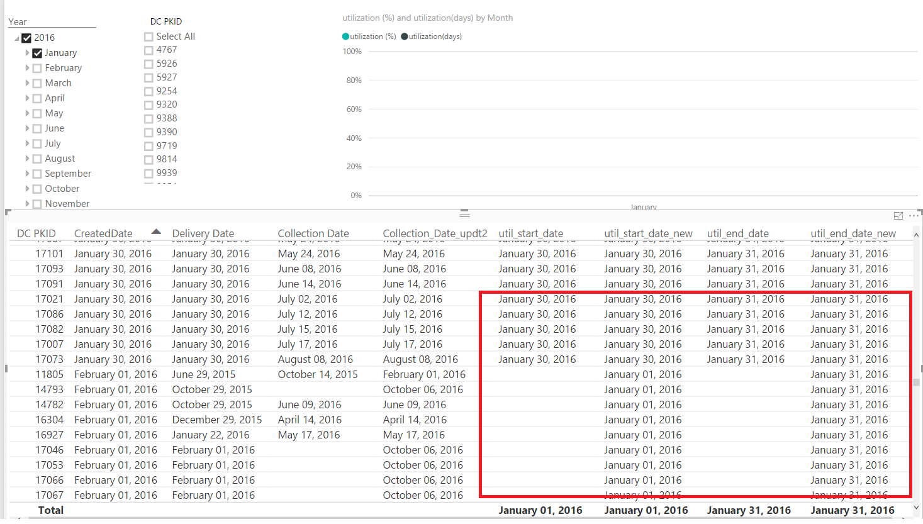923x524 pixels.
Task: Sort by util_end_date_new column header
Action: (853, 233)
